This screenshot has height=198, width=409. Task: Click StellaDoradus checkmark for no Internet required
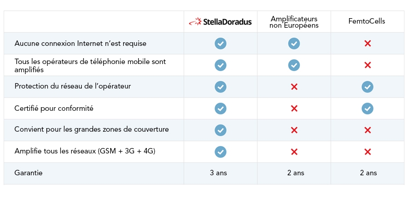click(220, 43)
